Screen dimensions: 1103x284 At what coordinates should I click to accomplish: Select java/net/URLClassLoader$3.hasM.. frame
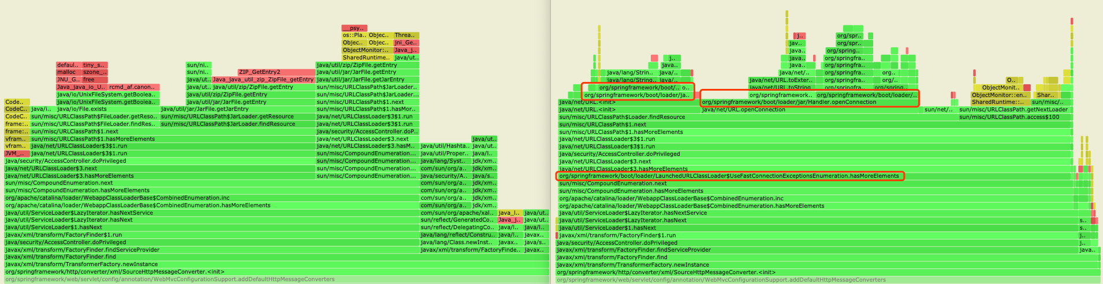(x=367, y=146)
